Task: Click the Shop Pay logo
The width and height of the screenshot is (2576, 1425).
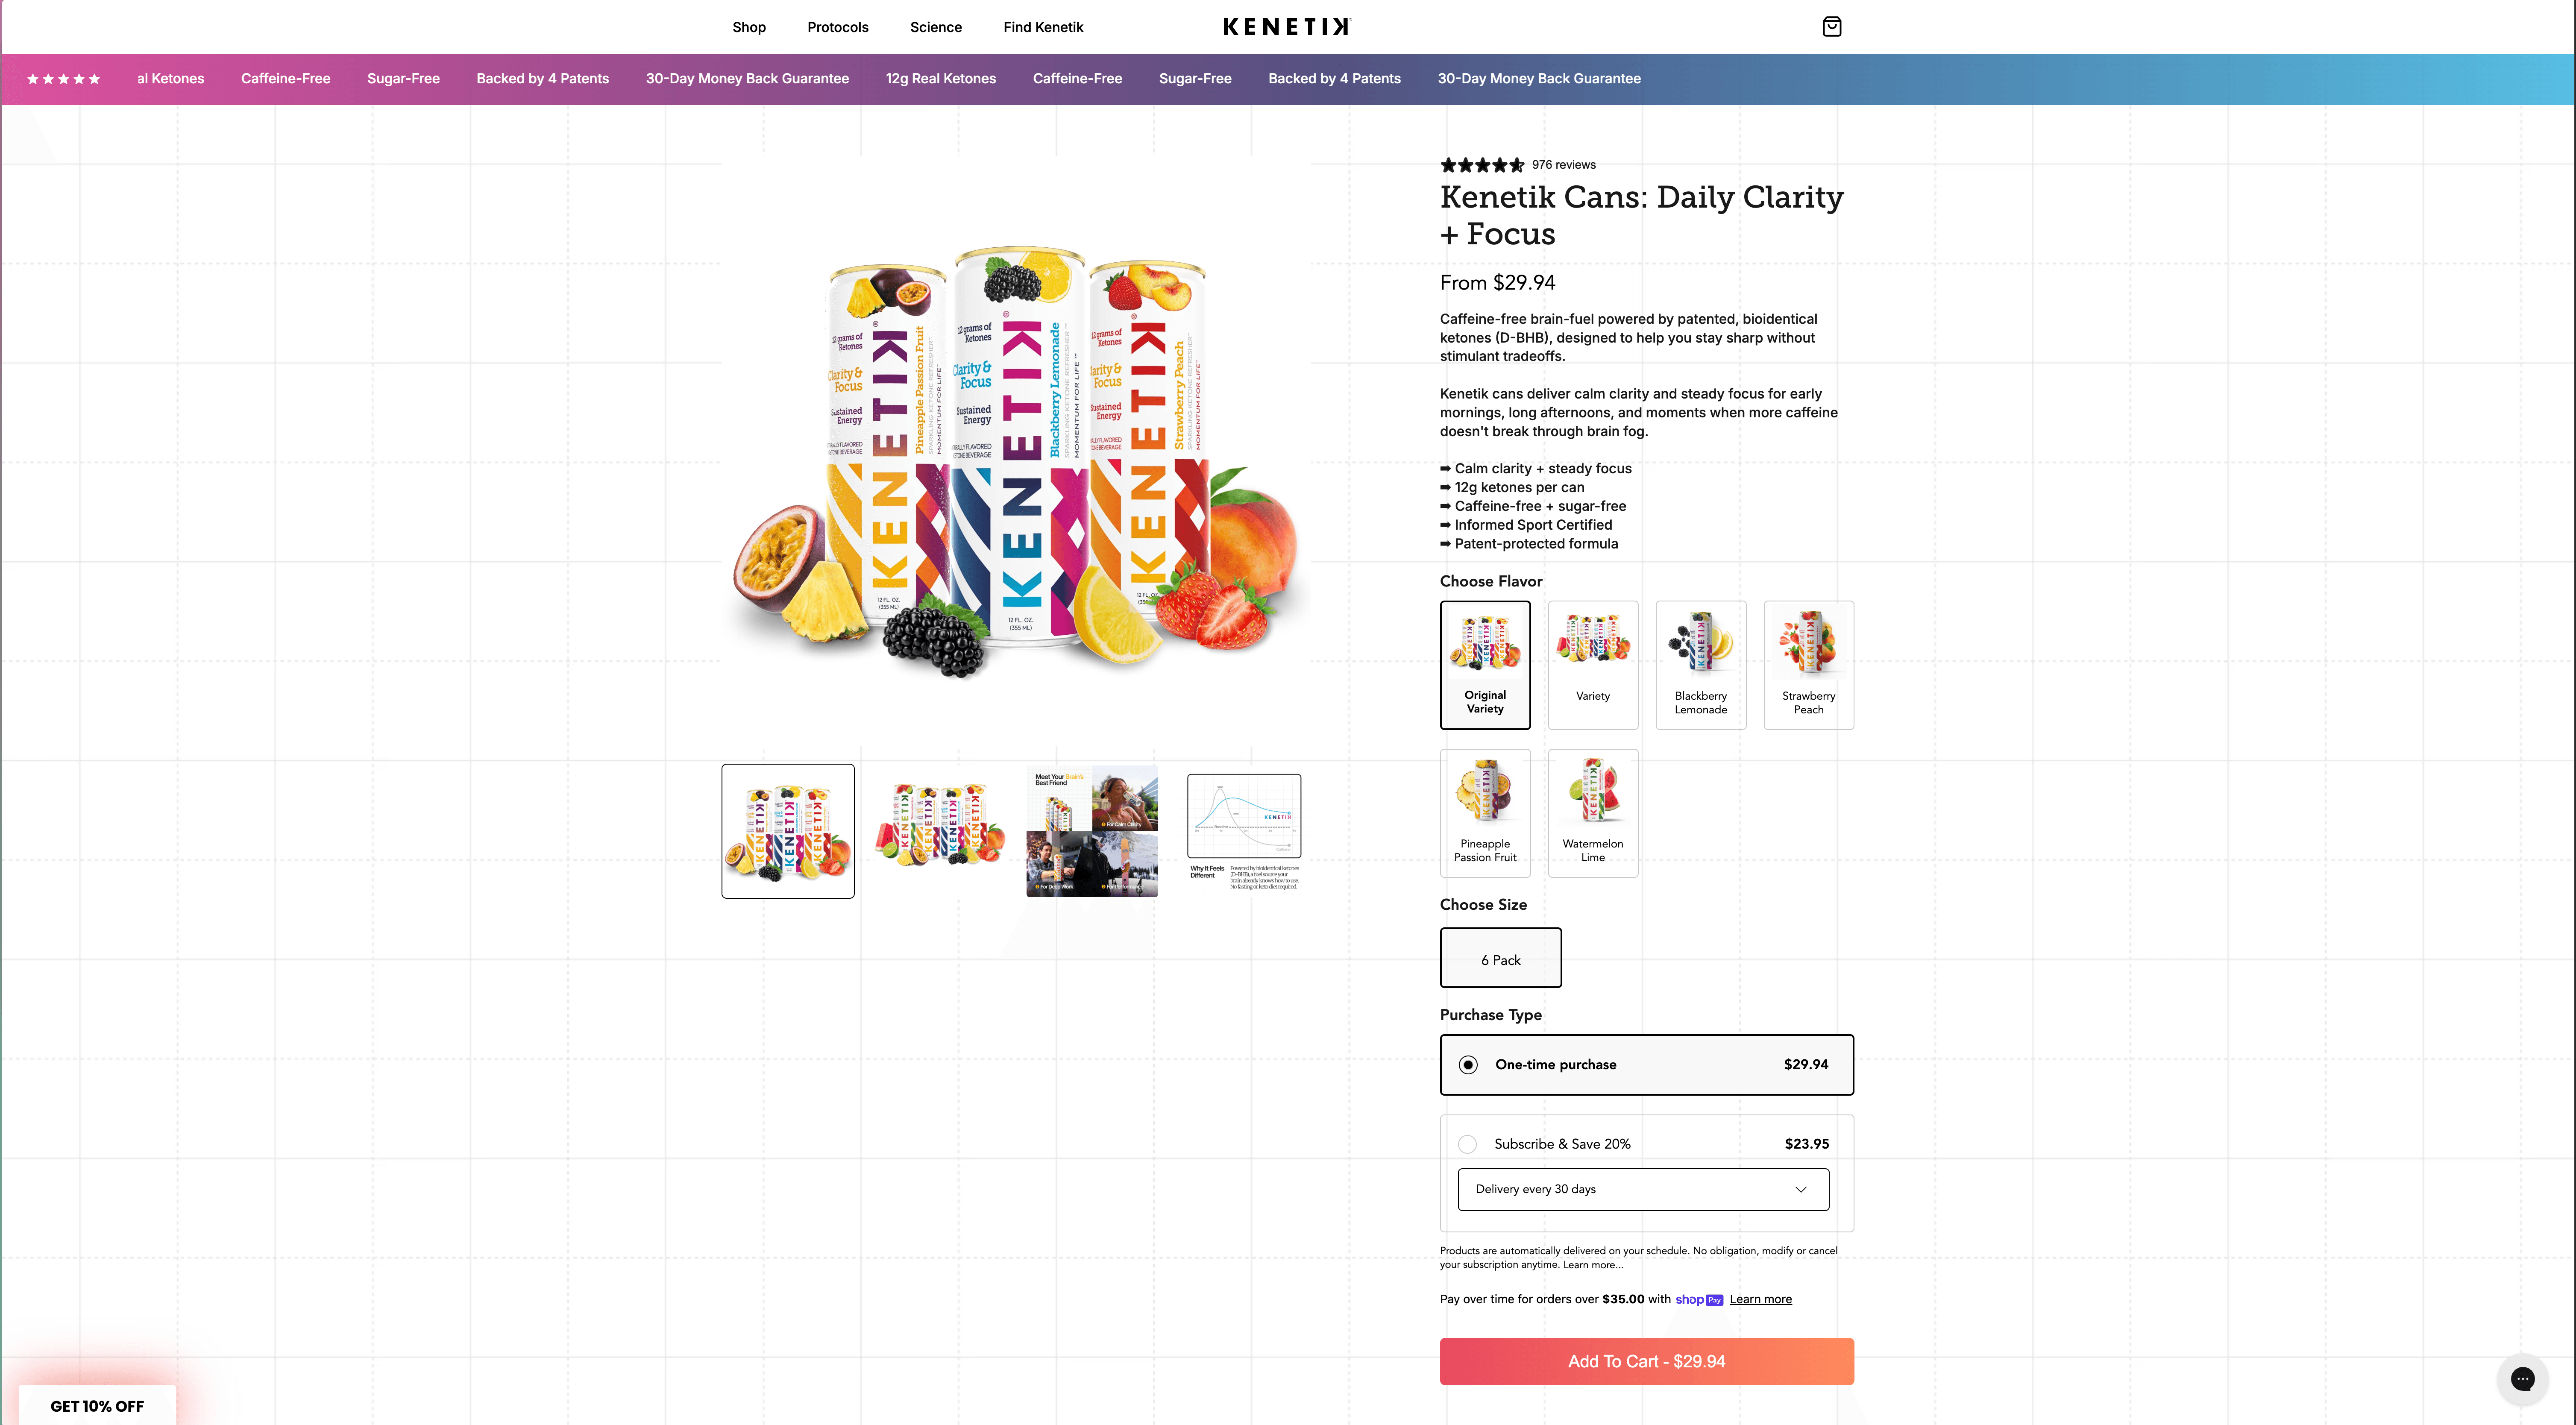Action: pyautogui.click(x=1700, y=1299)
